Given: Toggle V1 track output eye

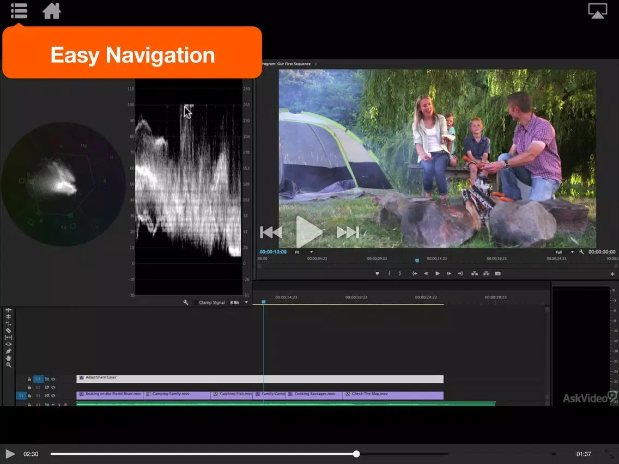Looking at the screenshot, I should (53, 396).
